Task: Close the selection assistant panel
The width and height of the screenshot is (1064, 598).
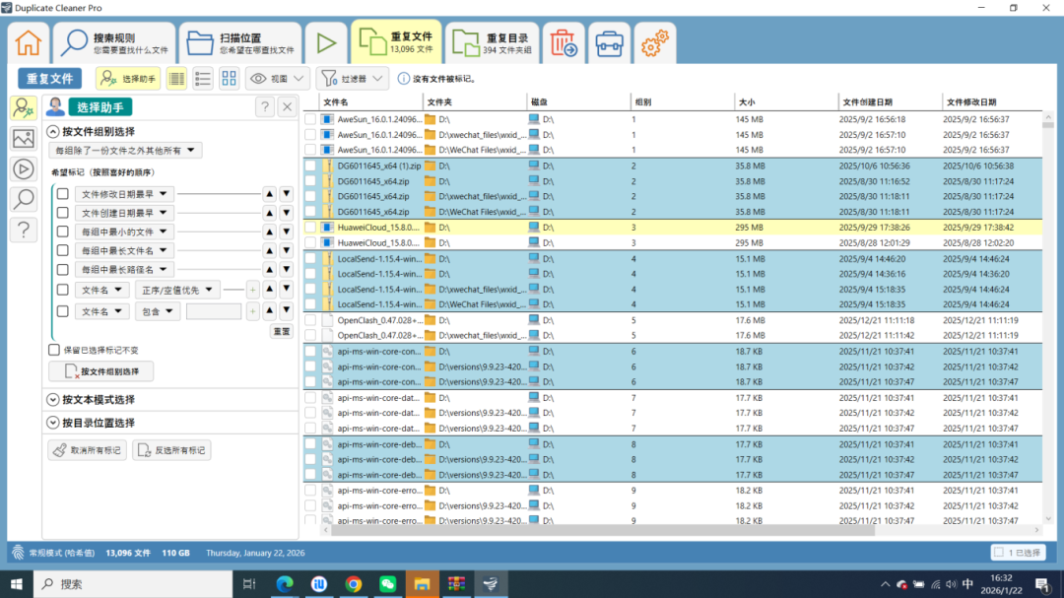Action: 288,107
